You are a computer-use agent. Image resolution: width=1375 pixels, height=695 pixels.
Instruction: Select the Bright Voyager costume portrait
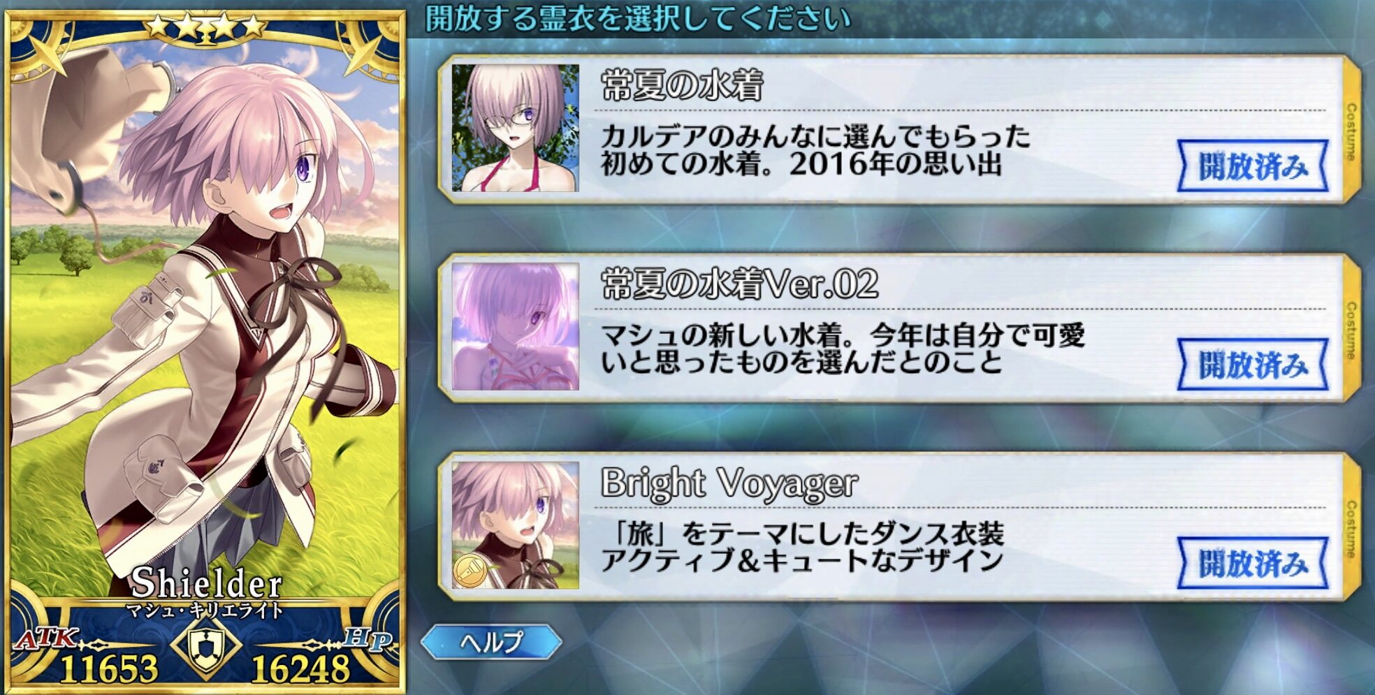point(516,525)
